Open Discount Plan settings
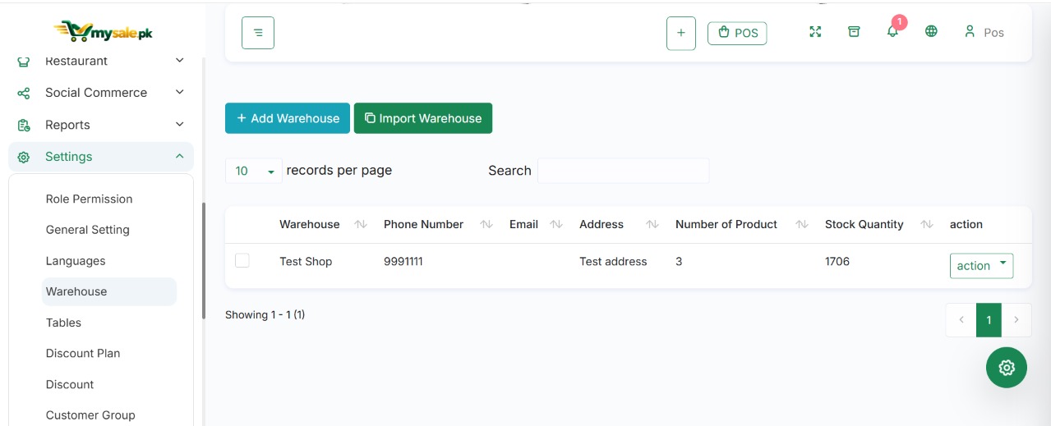The width and height of the screenshot is (1051, 426). coord(83,353)
